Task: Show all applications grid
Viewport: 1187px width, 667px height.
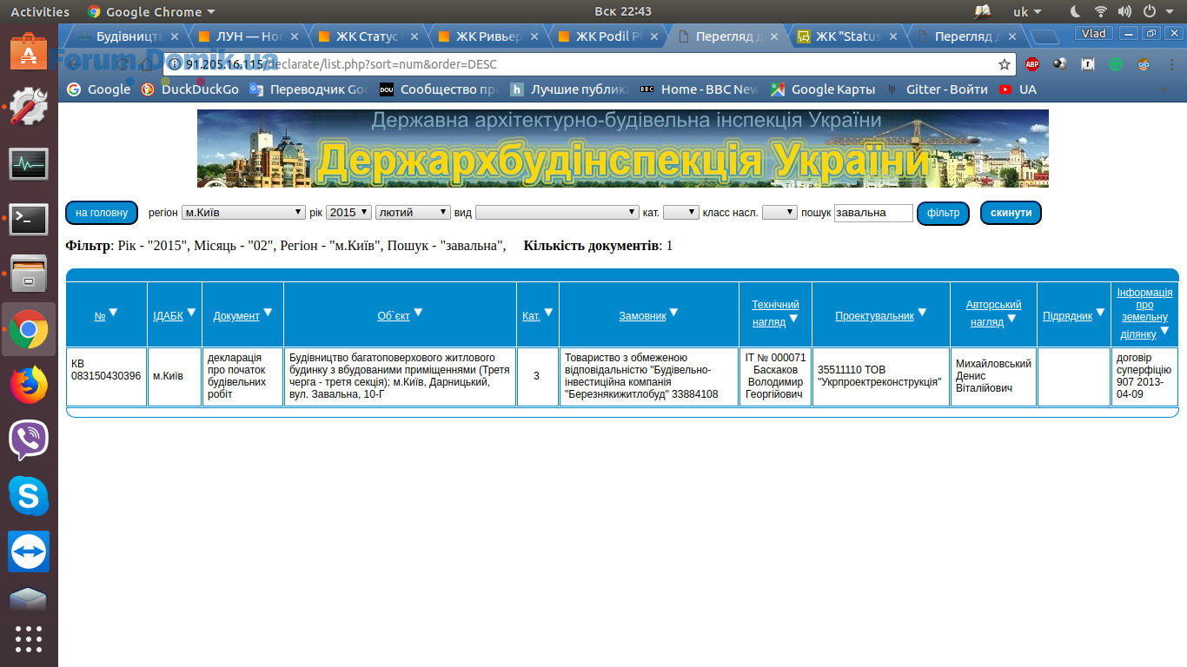Action: [29, 639]
